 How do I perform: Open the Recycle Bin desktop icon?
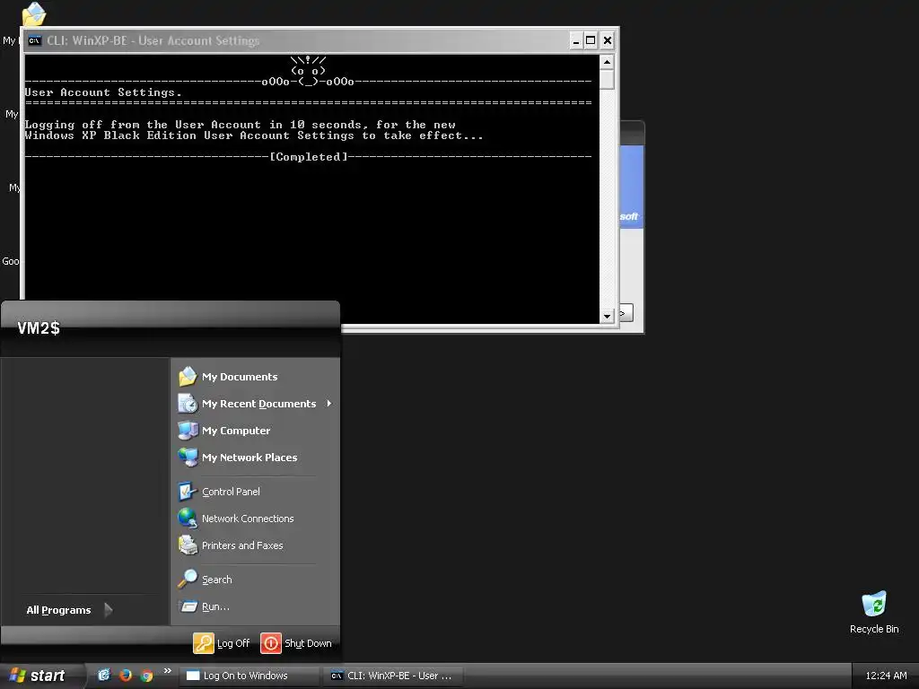pos(874,612)
